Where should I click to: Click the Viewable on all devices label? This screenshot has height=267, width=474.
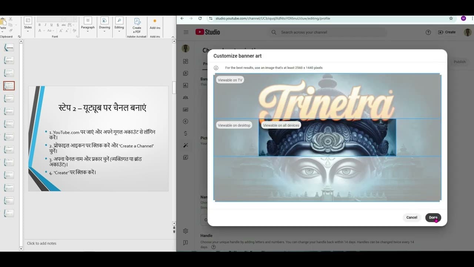coord(281,125)
